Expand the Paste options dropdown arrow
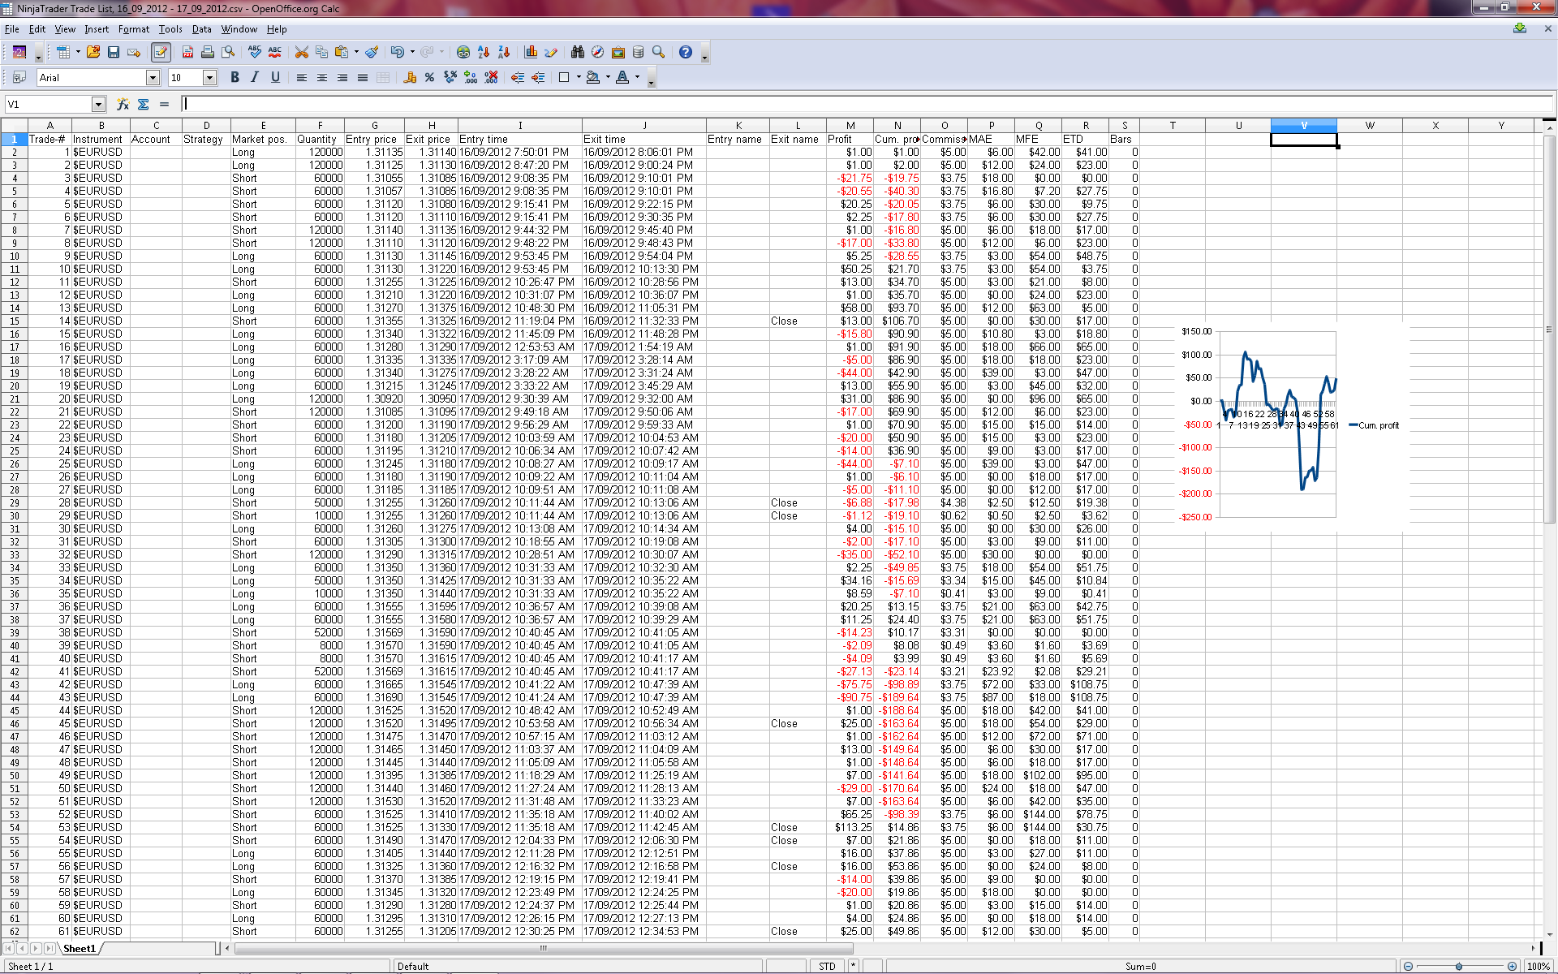This screenshot has height=974, width=1558. pos(356,52)
